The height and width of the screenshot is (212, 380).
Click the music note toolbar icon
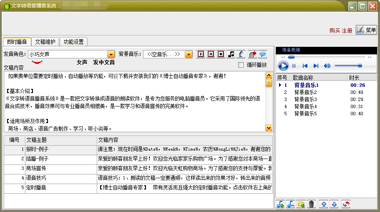pos(231,54)
